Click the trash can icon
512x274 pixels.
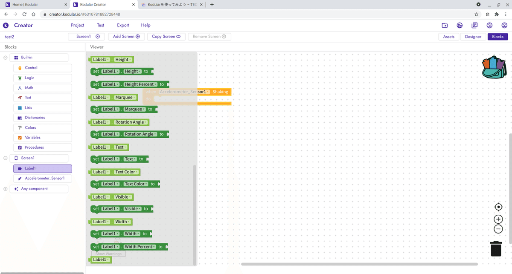coord(496,248)
